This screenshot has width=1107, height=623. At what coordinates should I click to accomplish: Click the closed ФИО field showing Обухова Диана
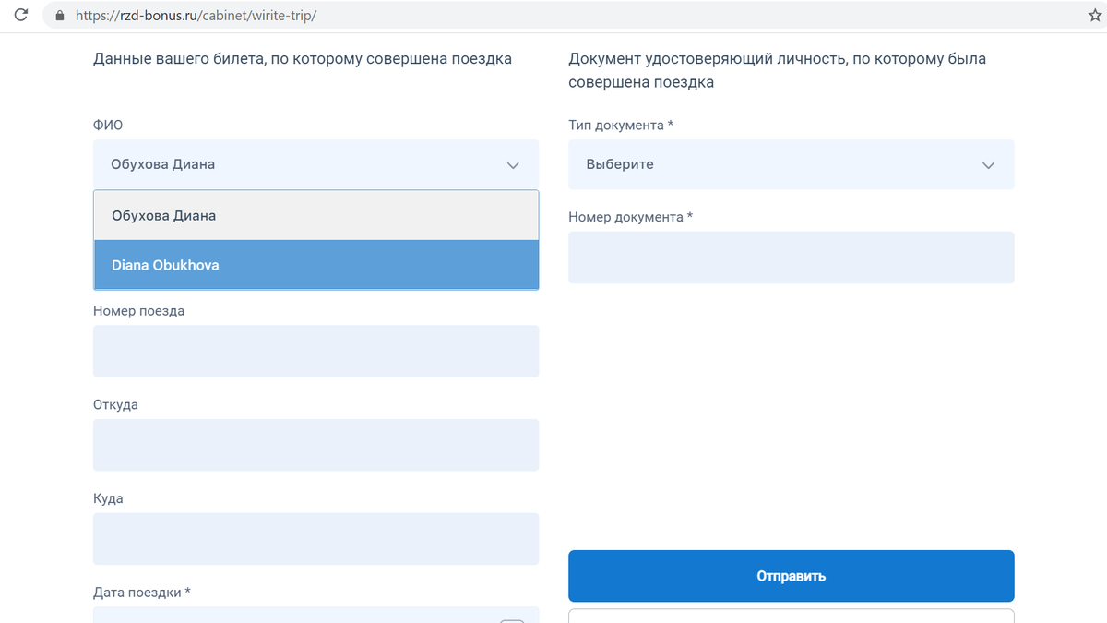[277, 164]
